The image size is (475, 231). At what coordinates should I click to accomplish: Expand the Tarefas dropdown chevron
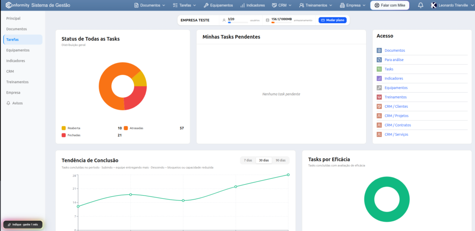(x=194, y=6)
